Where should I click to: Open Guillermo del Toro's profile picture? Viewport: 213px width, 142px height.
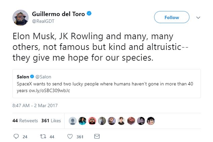click(x=20, y=17)
